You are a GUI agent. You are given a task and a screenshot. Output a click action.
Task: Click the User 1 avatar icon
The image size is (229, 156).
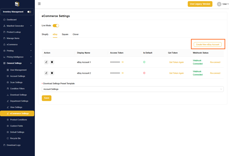[x=219, y=4]
